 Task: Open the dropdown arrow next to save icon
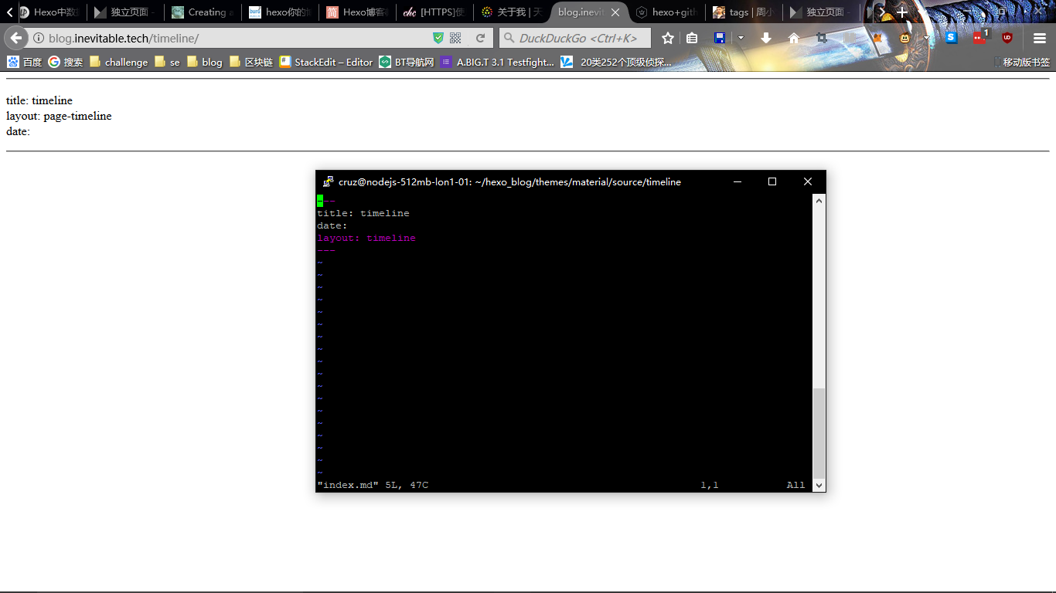(x=741, y=38)
